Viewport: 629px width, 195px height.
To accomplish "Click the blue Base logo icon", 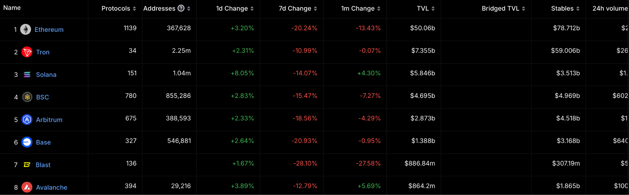I will pyautogui.click(x=27, y=142).
